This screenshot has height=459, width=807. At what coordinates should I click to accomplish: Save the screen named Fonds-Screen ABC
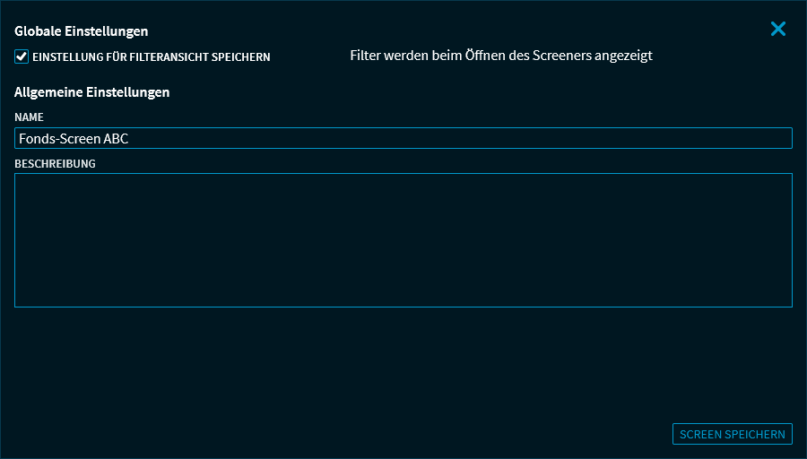tap(732, 434)
